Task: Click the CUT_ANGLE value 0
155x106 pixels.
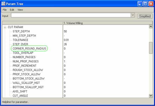Action: pyautogui.click(x=65, y=96)
